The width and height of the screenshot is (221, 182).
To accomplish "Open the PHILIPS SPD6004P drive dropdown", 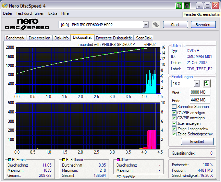I will (x=146, y=25).
